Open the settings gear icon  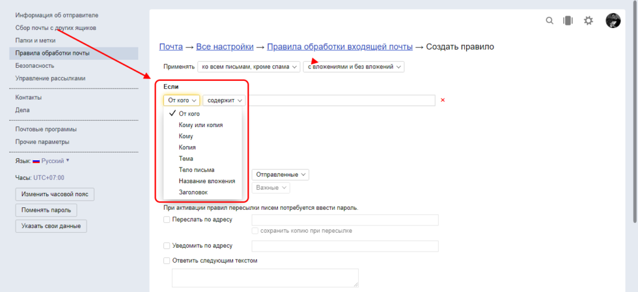pos(588,21)
